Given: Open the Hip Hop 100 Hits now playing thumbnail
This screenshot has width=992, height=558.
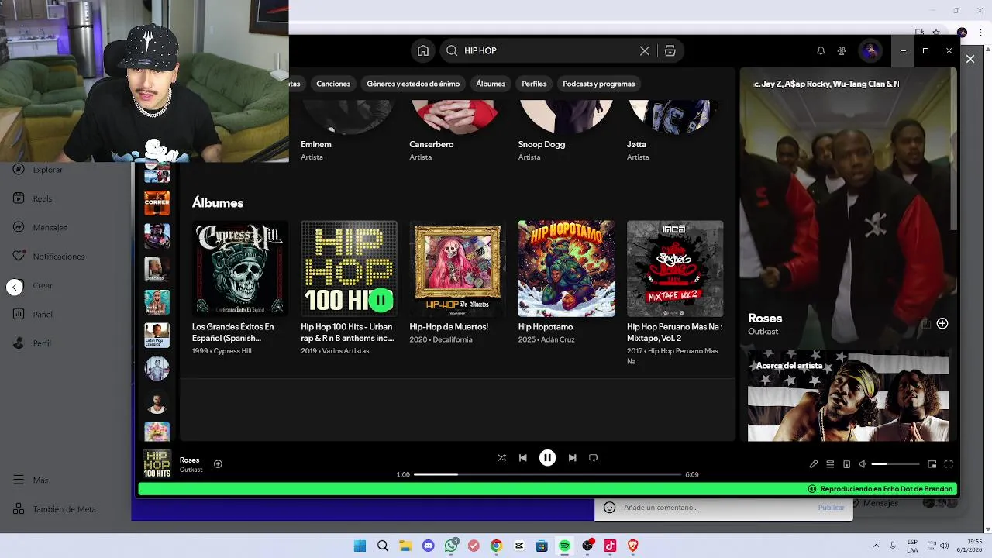Looking at the screenshot, I should point(157,464).
